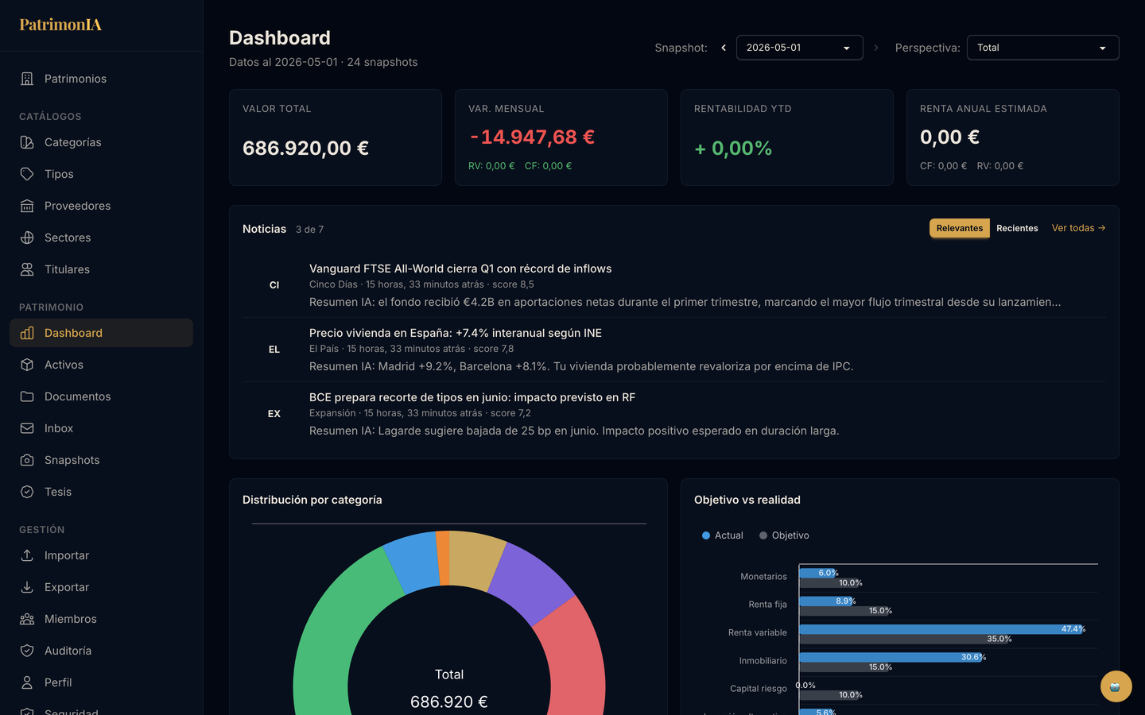Click the Miembros group icon

pos(27,619)
